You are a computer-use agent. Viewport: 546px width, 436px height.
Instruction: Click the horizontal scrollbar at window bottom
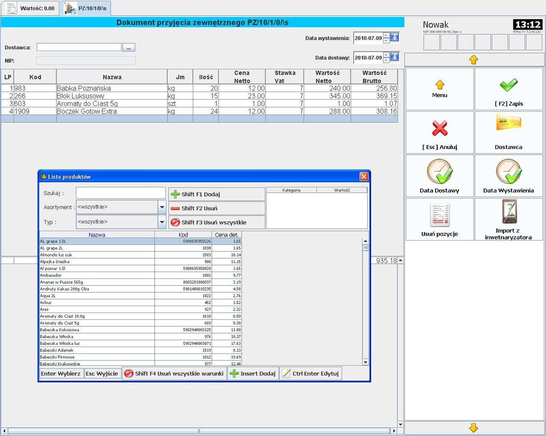coord(199,431)
